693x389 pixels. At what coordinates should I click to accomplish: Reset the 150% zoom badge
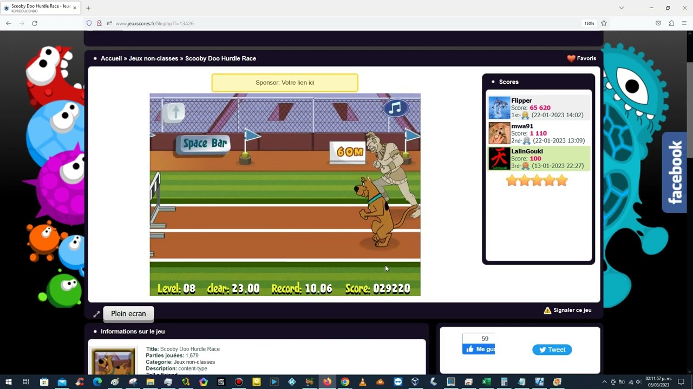[589, 23]
